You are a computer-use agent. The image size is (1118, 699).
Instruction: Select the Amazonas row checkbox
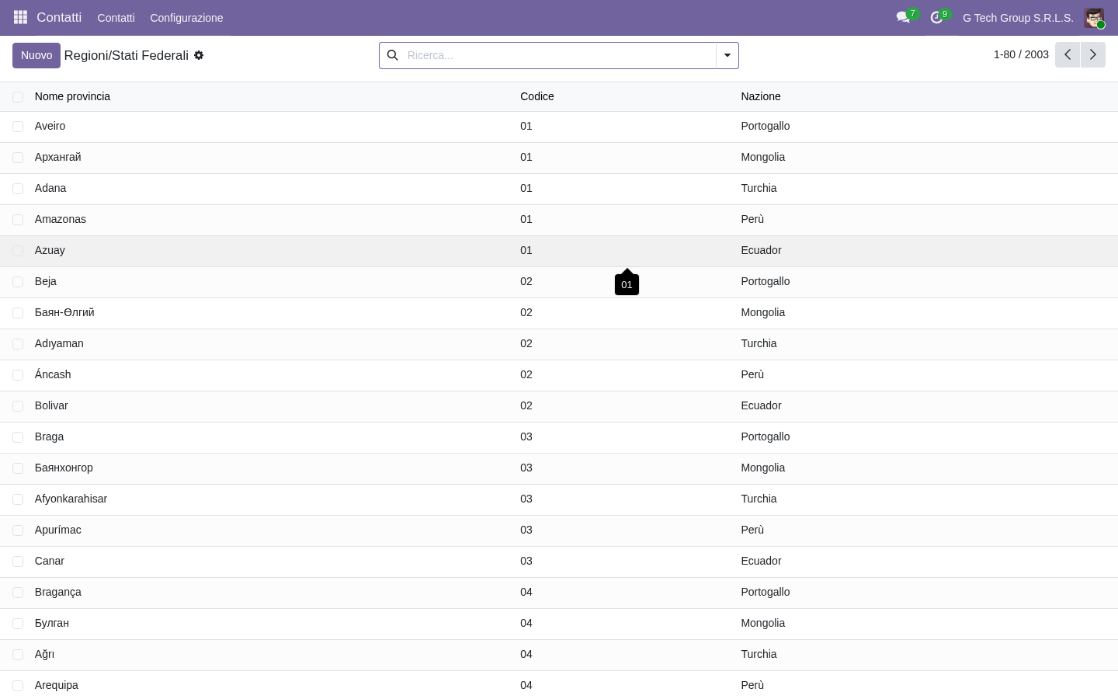(x=18, y=220)
